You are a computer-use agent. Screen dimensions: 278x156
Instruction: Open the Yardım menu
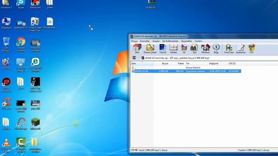[198, 41]
